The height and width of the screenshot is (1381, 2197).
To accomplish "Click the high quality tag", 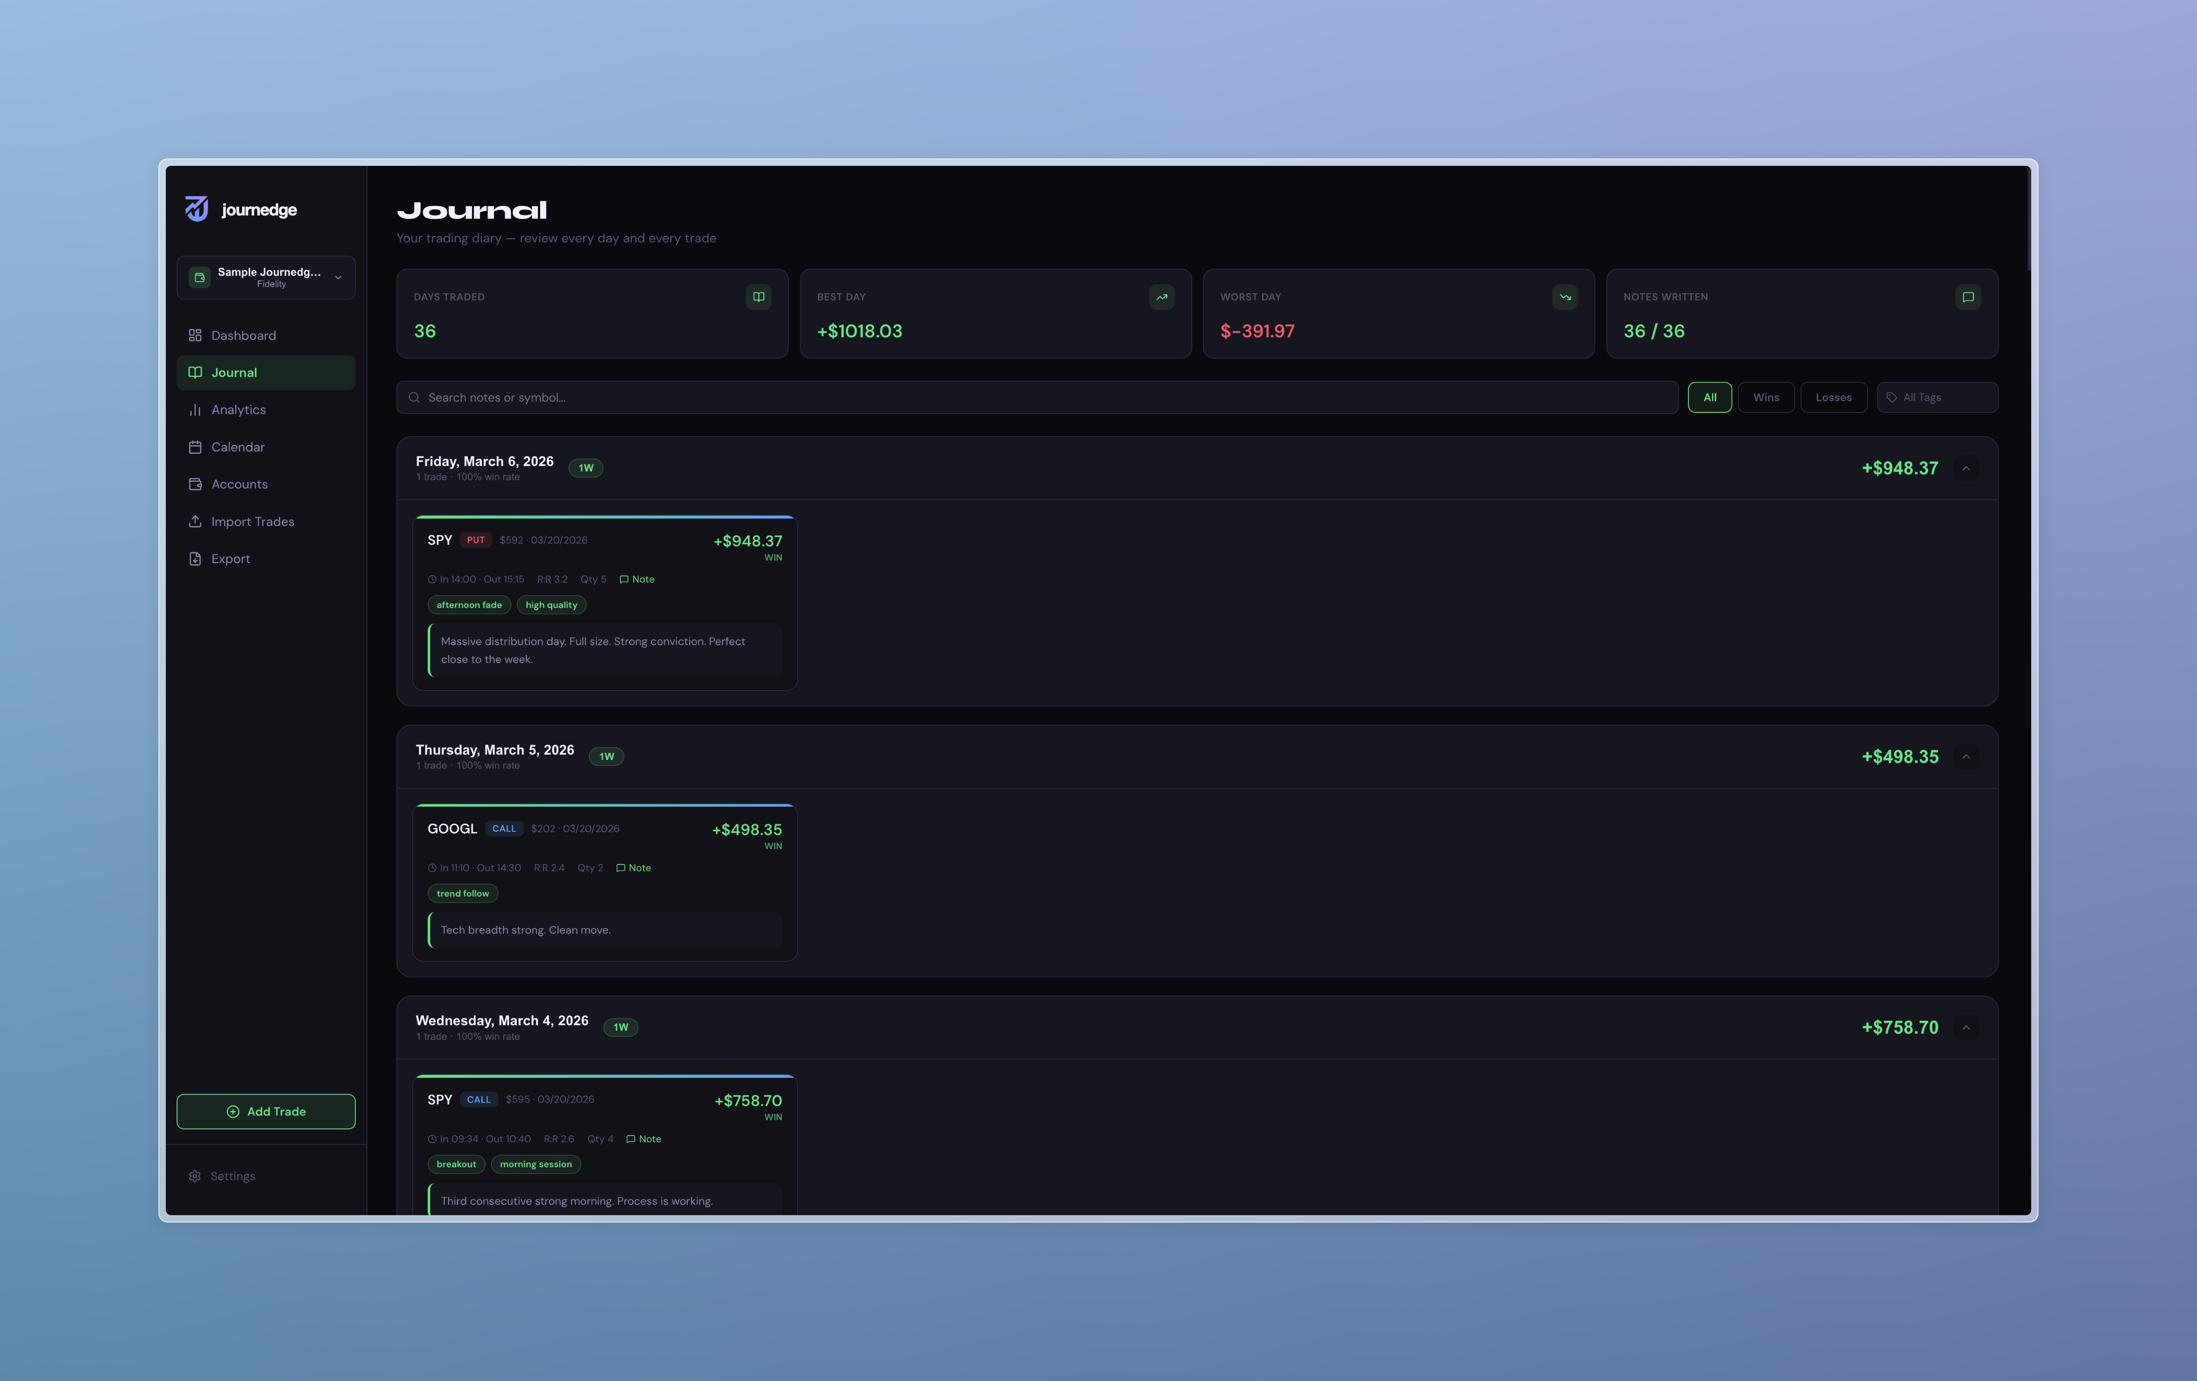I will [x=551, y=605].
